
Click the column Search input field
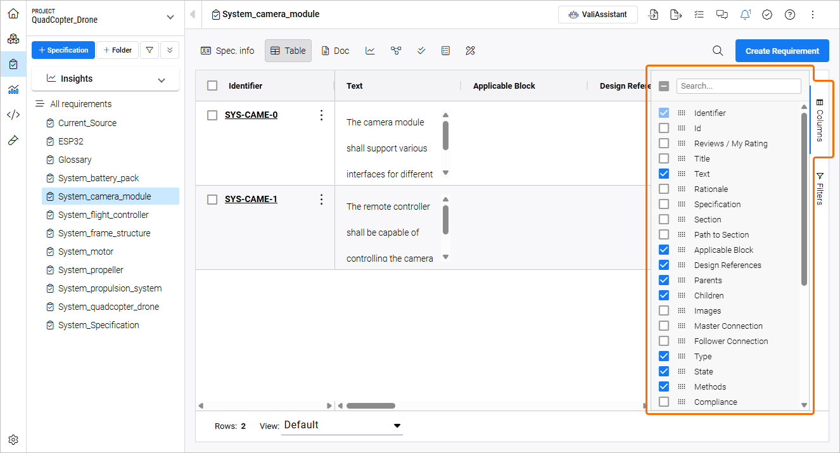pos(738,86)
